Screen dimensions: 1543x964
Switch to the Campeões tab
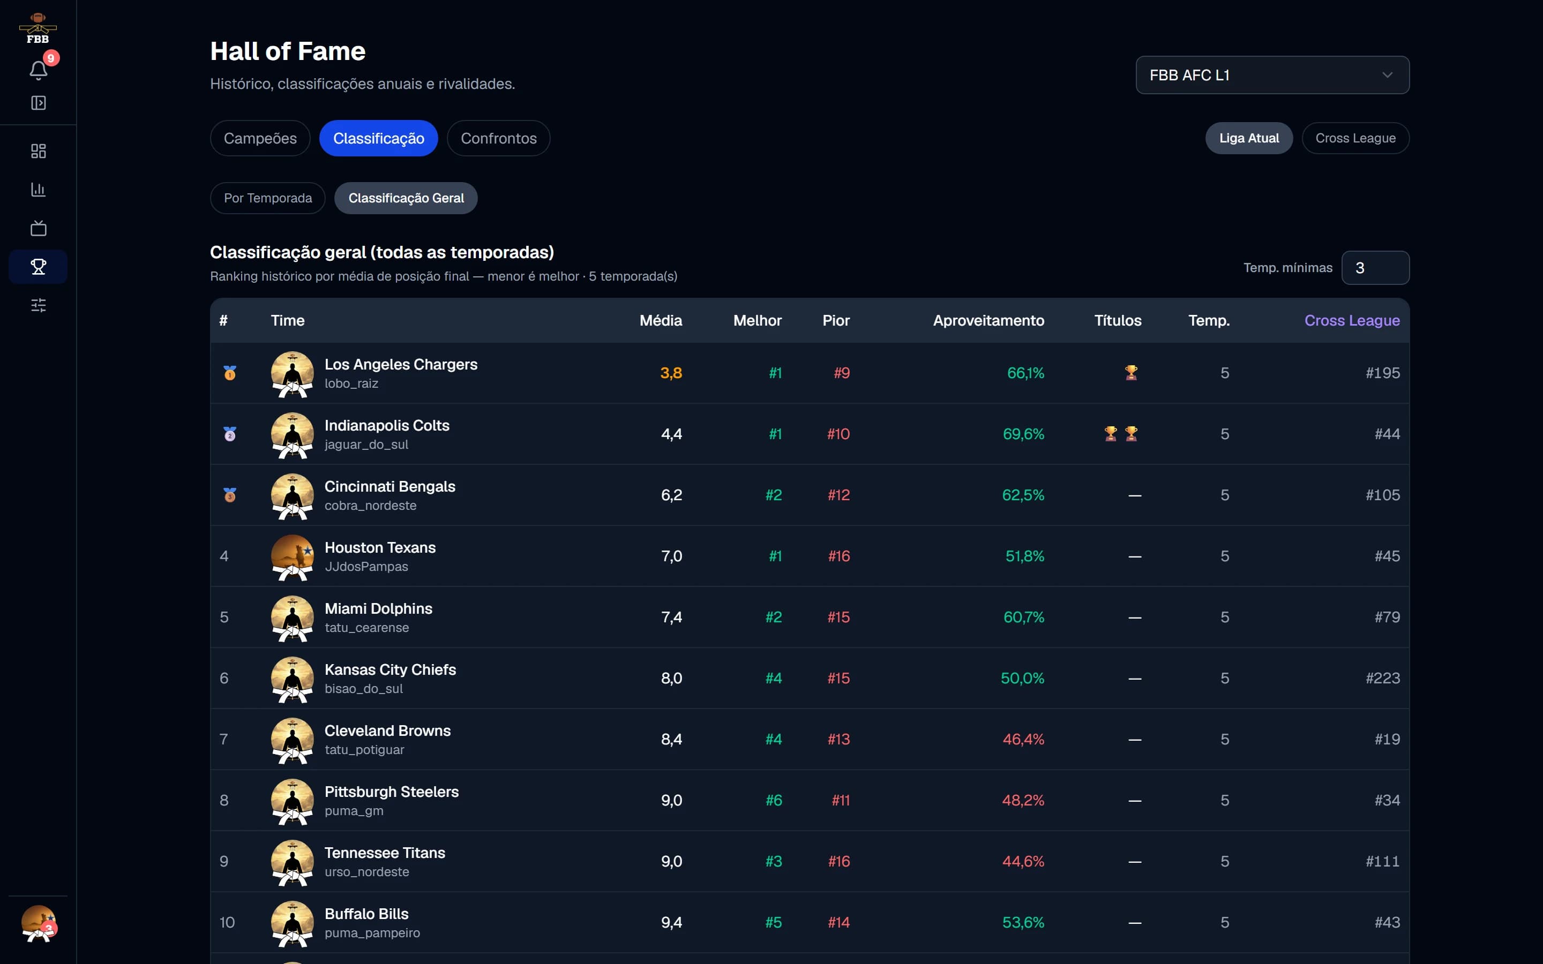point(260,138)
